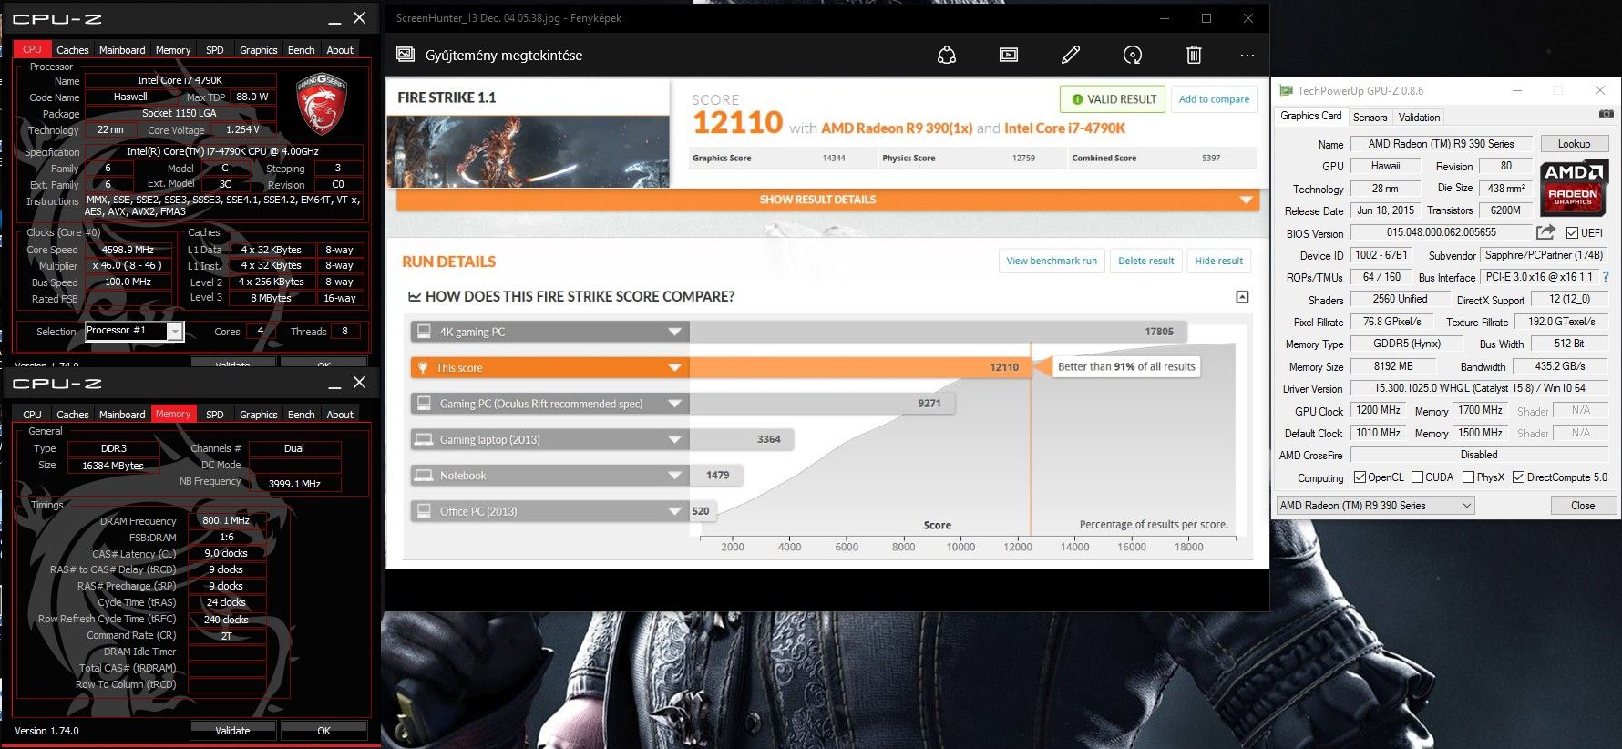Click the collection picture icon beside Gyűjtemény megtekintése
Screen dimensions: 1622x749
point(405,55)
